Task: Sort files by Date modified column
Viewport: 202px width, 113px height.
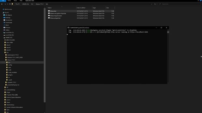Action: 84,8
